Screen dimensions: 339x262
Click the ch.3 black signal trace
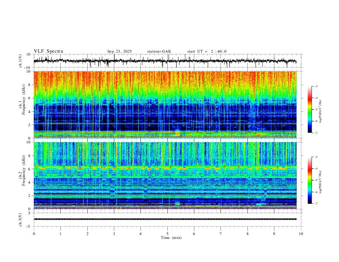tap(165, 219)
